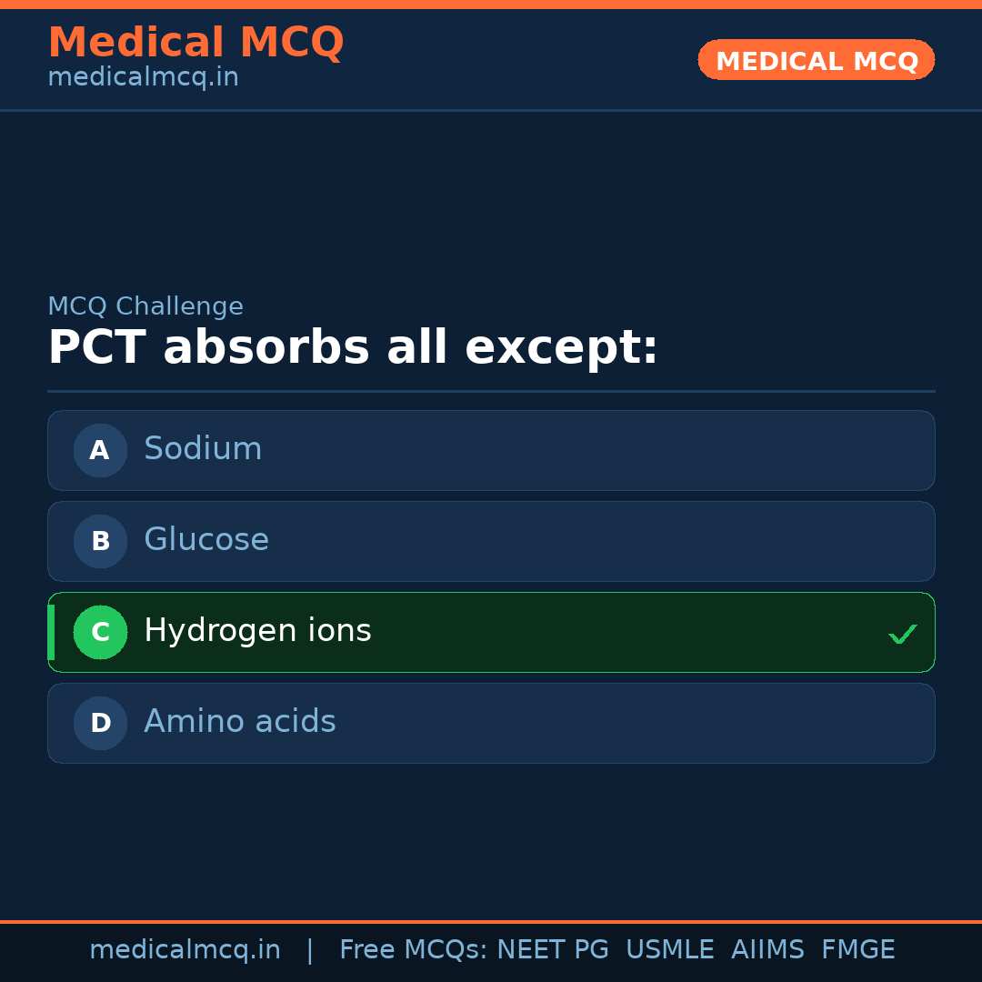Open medicalmcq.in link in header
Image resolution: width=982 pixels, height=982 pixels.
pyautogui.click(x=143, y=77)
